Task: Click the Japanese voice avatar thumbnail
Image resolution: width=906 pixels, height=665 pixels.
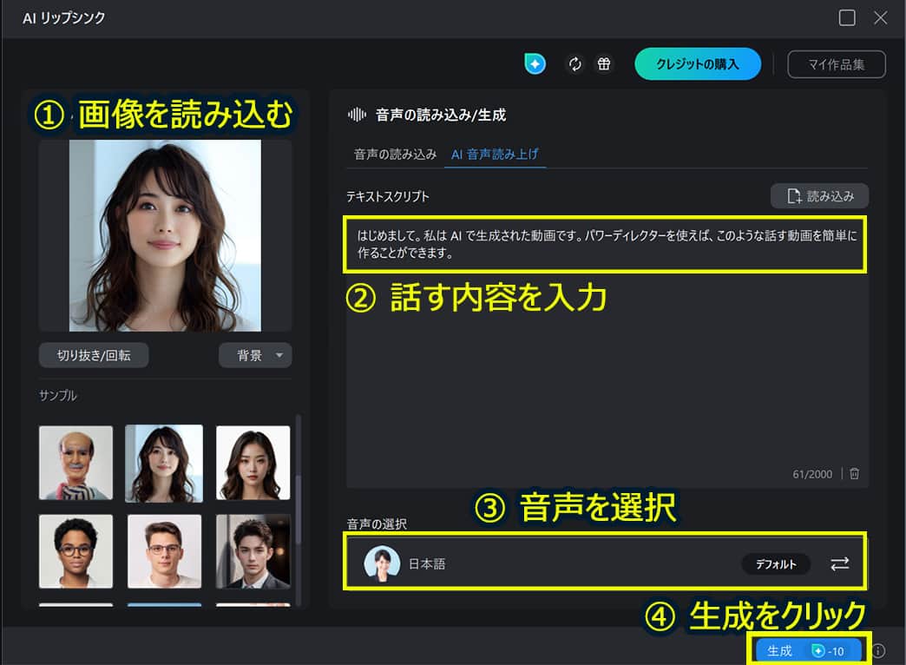Action: pos(382,563)
